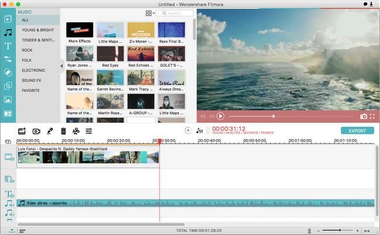Click the timeline horizontal scrollbar
380x235 pixels.
coord(101,224)
